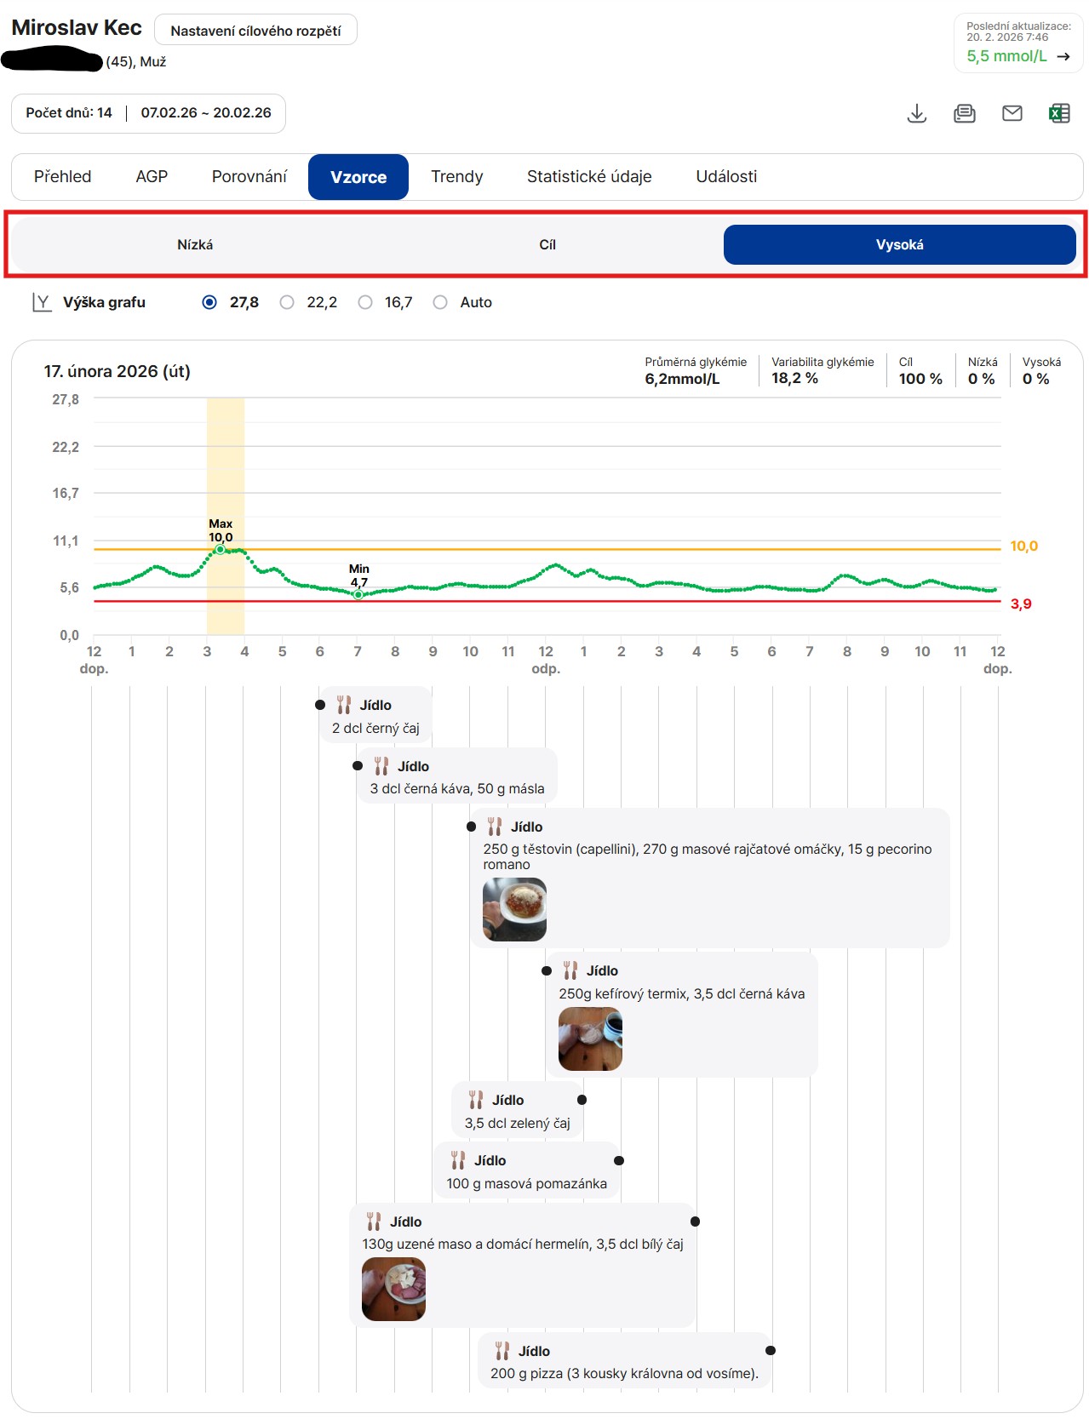Select graph height 16,7 radio button
This screenshot has width=1089, height=1419.
coord(365,302)
